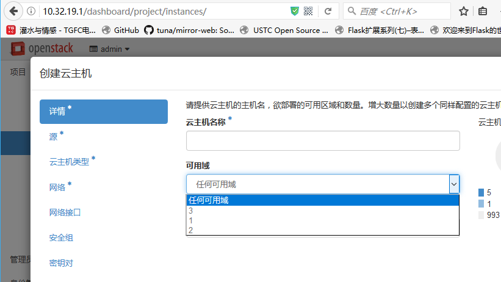Open the 安全组 step tab
The height and width of the screenshot is (282, 501).
tap(61, 237)
